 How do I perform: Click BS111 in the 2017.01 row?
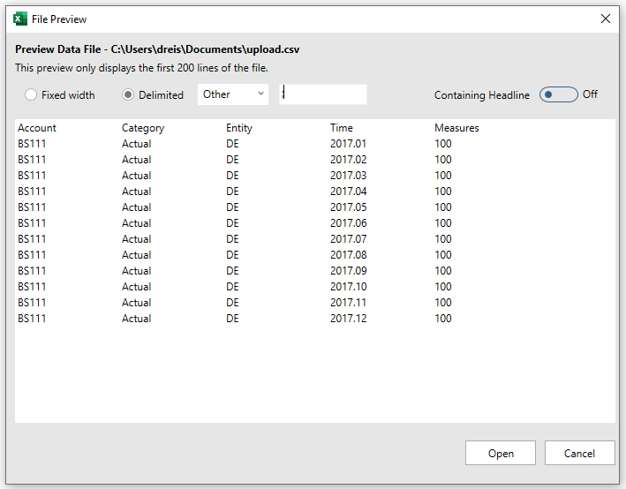32,144
